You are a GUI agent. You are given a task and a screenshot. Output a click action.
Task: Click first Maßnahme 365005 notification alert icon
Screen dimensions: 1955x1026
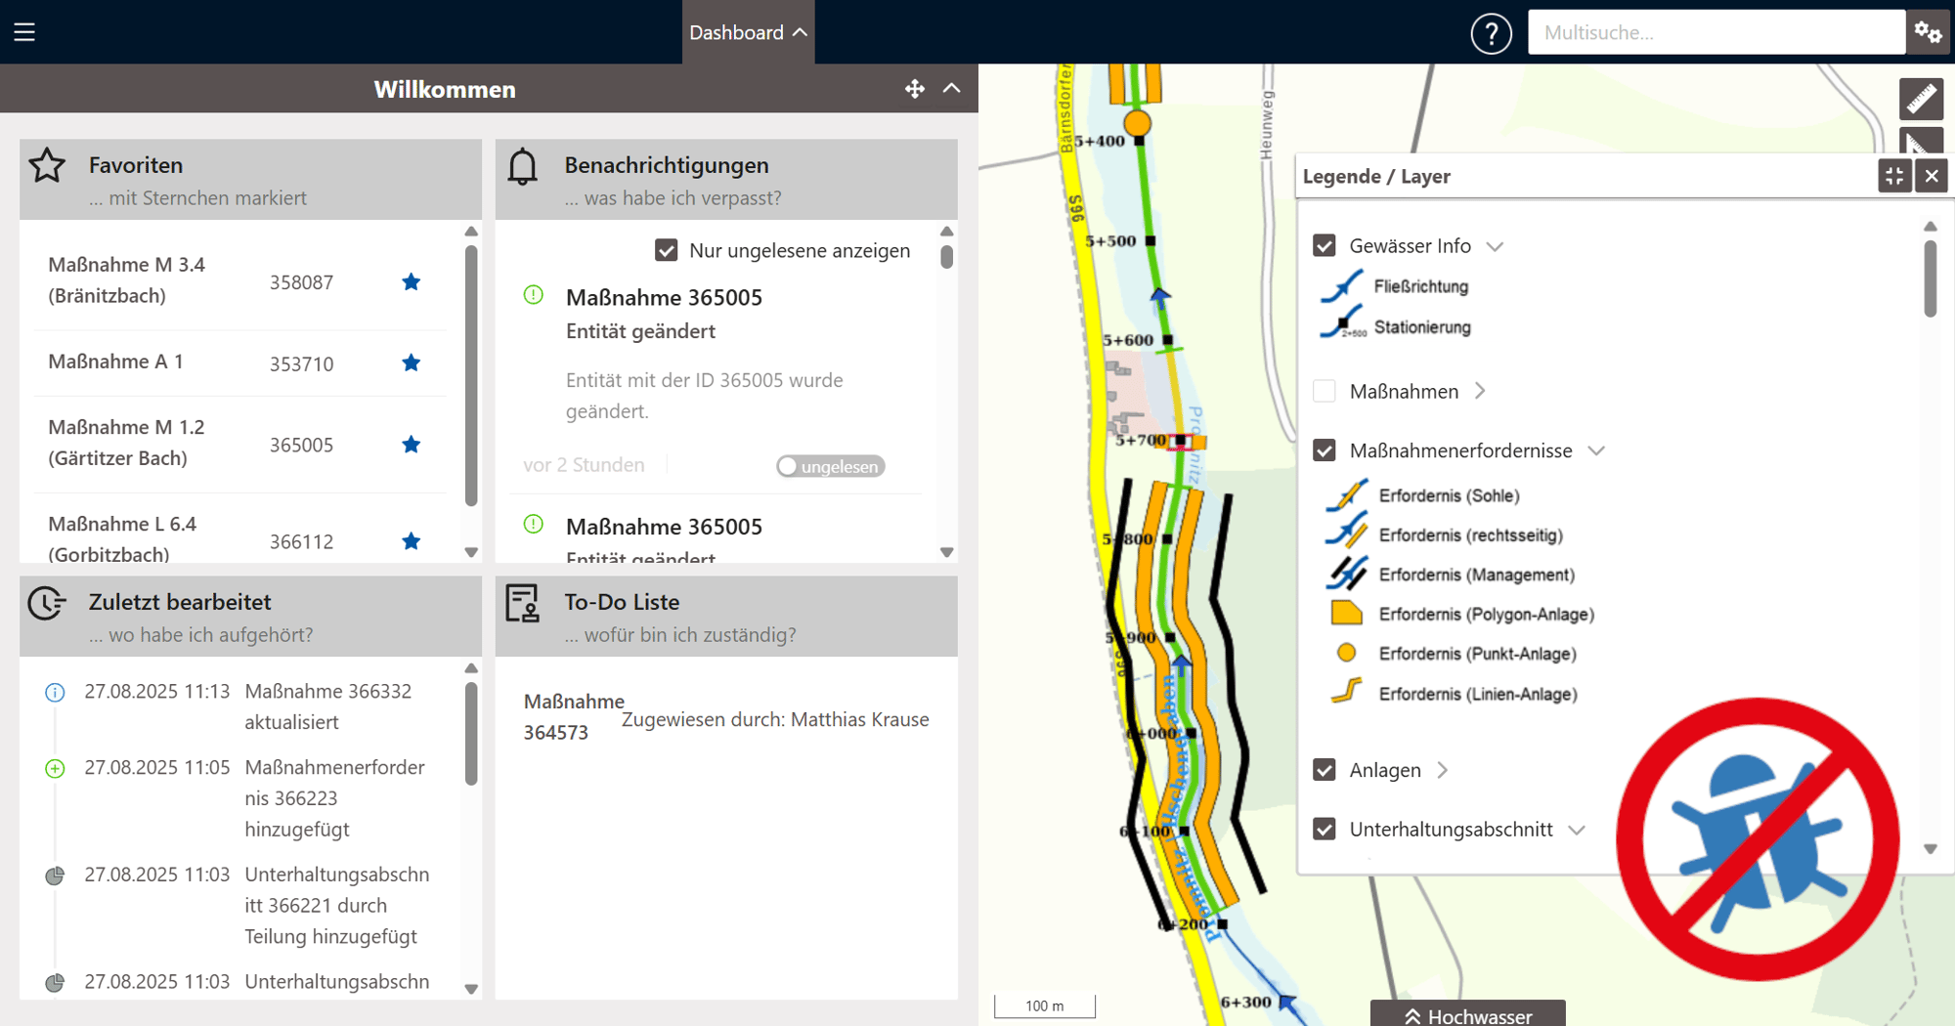click(534, 294)
